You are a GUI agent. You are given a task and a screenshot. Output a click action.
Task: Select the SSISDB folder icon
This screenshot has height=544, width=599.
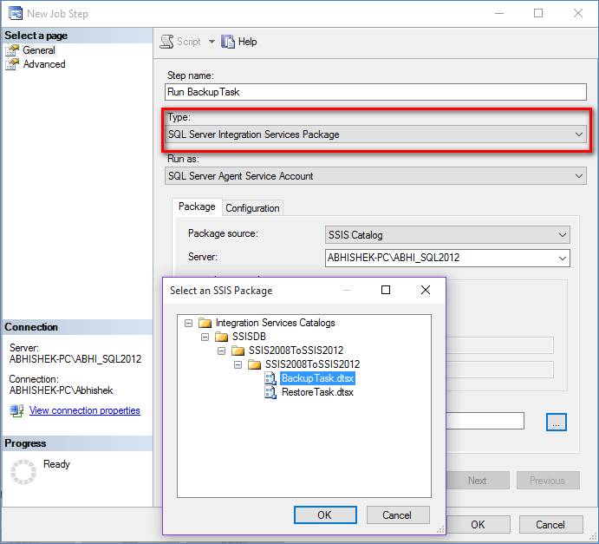[222, 337]
